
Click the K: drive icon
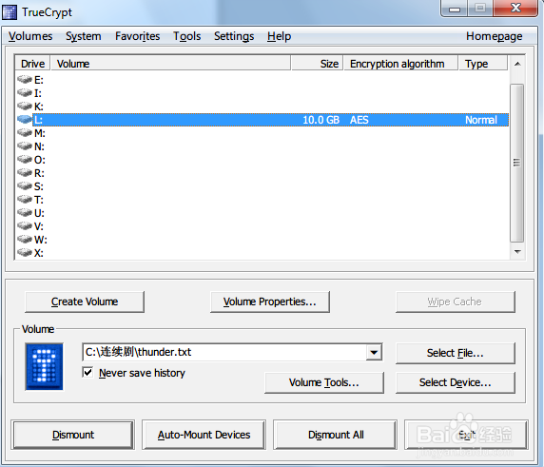tap(25, 106)
